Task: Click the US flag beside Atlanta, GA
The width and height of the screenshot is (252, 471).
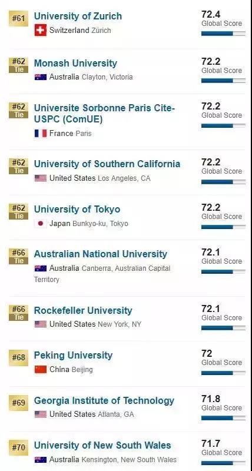Action: click(41, 414)
